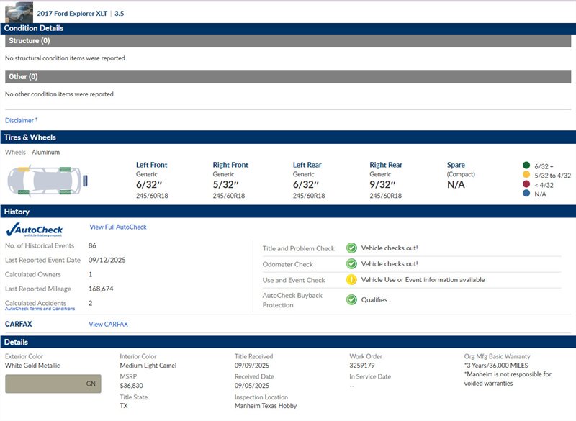Click the red < 4/32 legend dot
The height and width of the screenshot is (421, 576).
click(x=526, y=184)
